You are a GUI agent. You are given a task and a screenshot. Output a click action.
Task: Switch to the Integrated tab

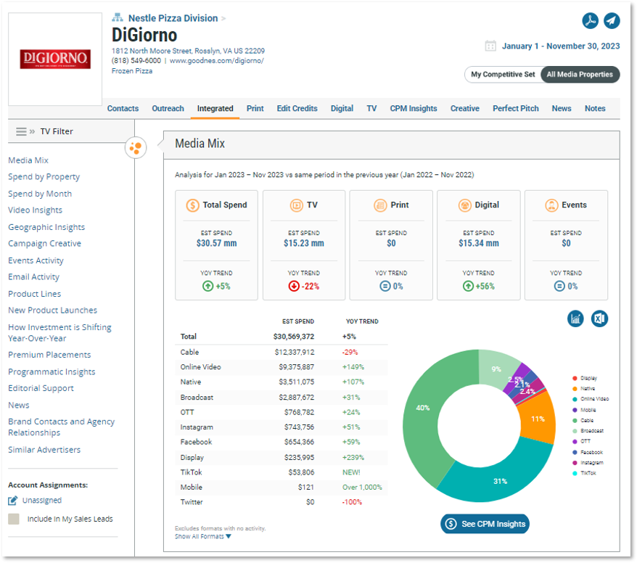click(x=215, y=108)
